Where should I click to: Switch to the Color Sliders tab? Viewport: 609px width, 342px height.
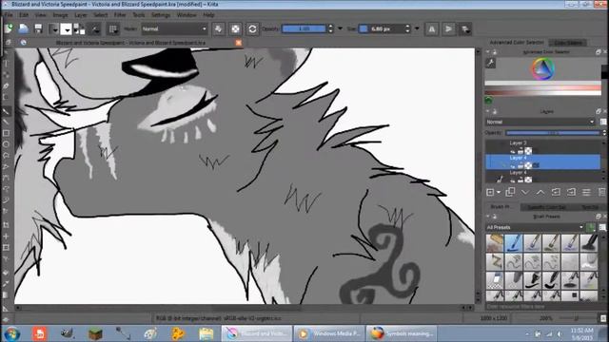click(568, 43)
